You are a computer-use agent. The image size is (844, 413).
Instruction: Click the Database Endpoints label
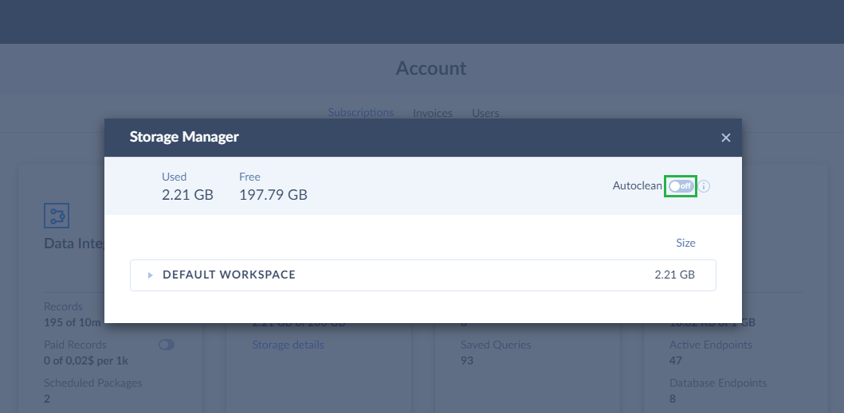[x=718, y=383]
